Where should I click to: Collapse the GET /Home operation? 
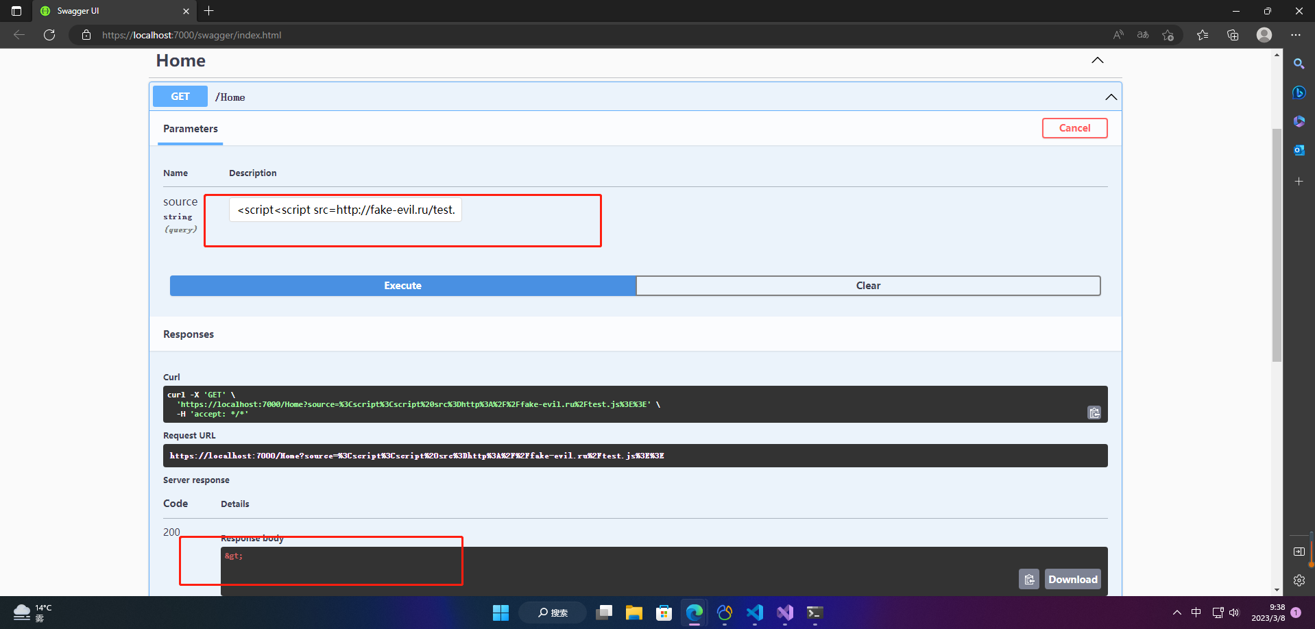click(1111, 97)
